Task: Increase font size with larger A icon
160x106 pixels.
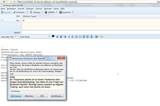Action: pyautogui.click(x=61, y=37)
